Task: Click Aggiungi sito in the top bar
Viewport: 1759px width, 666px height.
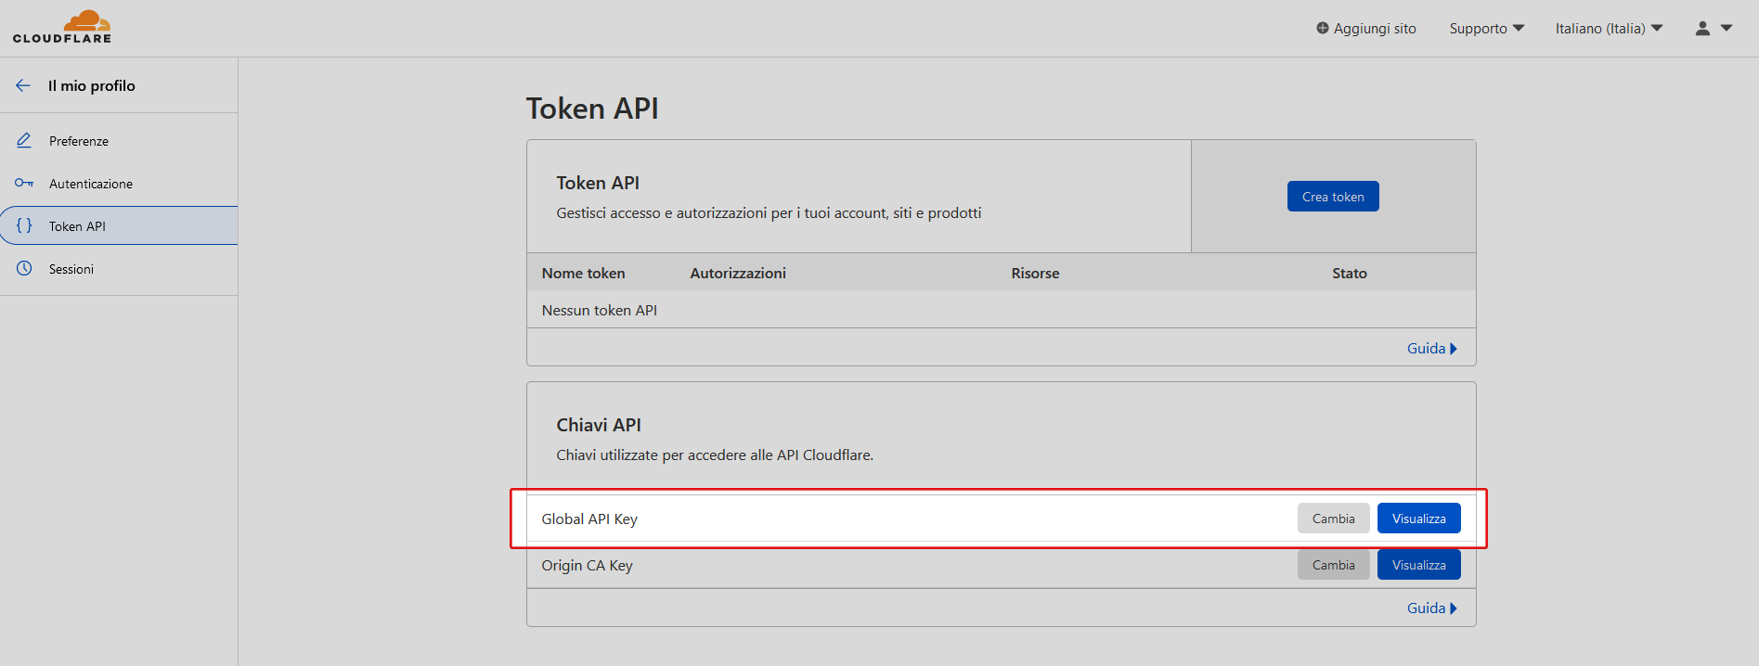Action: (1366, 28)
